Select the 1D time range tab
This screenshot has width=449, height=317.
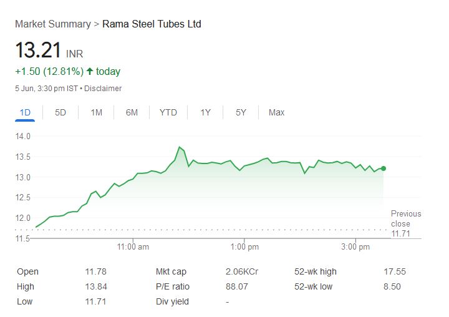pyautogui.click(x=25, y=112)
